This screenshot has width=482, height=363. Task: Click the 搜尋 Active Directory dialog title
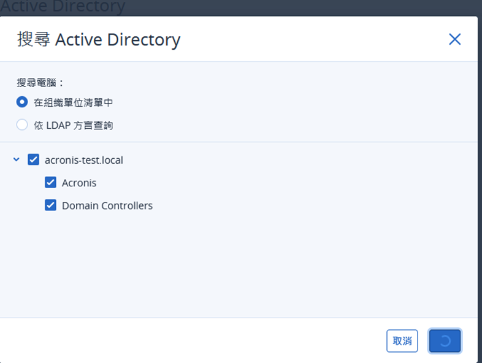[x=99, y=40]
